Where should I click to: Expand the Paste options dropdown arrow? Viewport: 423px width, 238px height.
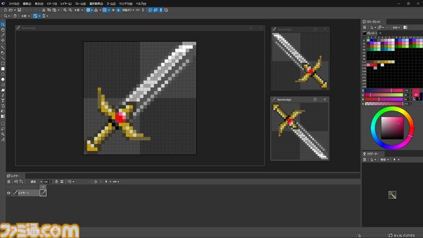(x=58, y=10)
